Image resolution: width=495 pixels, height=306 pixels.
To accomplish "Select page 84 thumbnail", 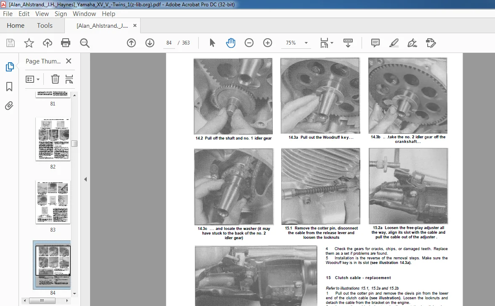I will click(x=52, y=265).
